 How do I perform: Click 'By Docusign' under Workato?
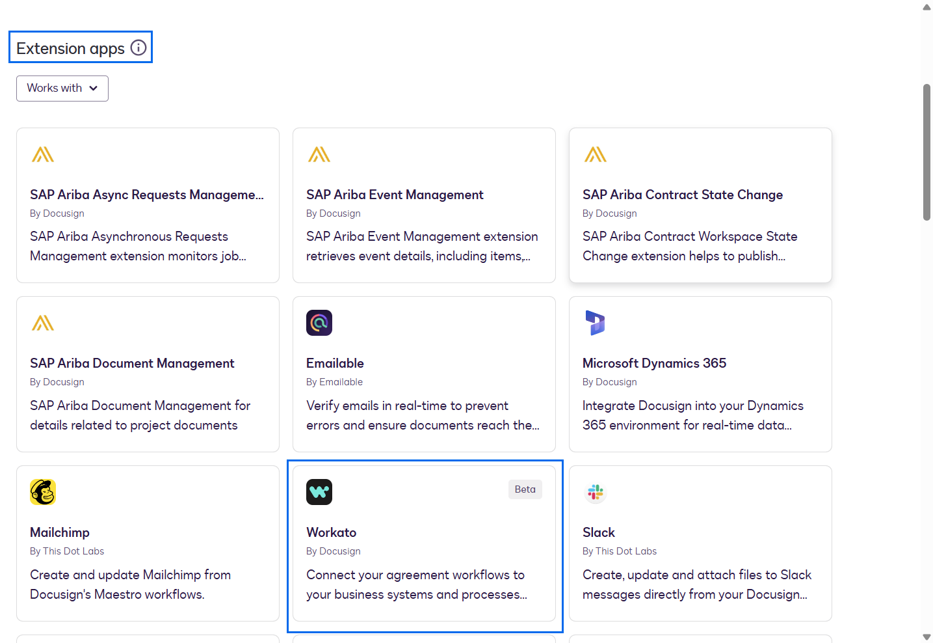click(333, 551)
